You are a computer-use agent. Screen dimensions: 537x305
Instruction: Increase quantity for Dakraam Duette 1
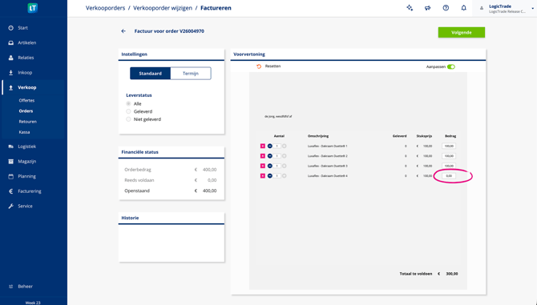coord(285,146)
